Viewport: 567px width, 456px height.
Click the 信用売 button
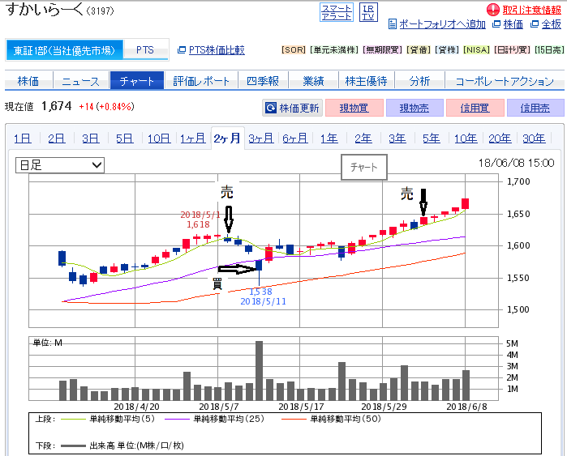[535, 108]
